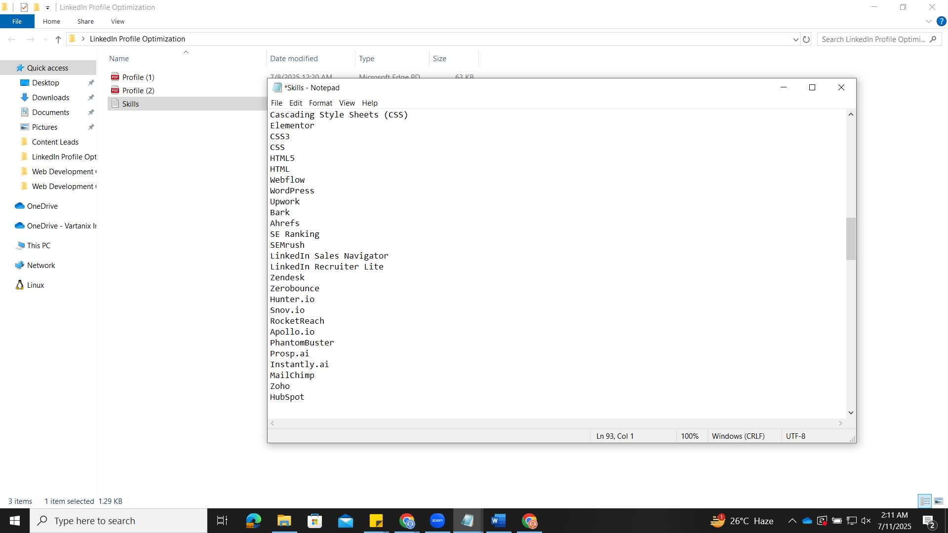Switch Explorer to Large icons view

pyautogui.click(x=939, y=501)
